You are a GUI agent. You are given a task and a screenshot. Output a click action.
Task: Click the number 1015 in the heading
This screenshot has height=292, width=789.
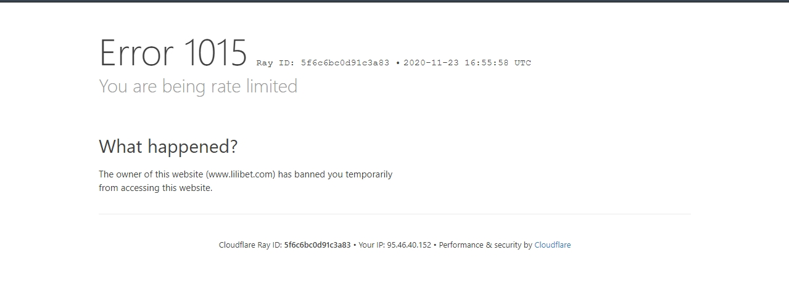(215, 52)
